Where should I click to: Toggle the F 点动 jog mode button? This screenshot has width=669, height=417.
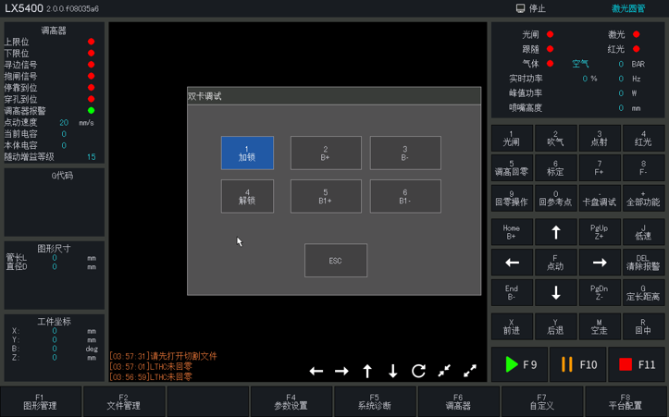click(x=556, y=263)
